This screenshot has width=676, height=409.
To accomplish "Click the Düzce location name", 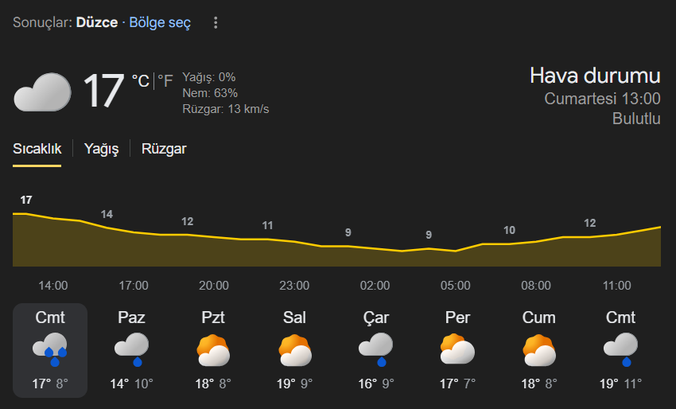I will point(97,23).
